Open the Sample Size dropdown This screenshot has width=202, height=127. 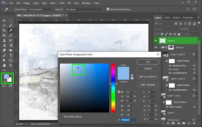[40, 9]
